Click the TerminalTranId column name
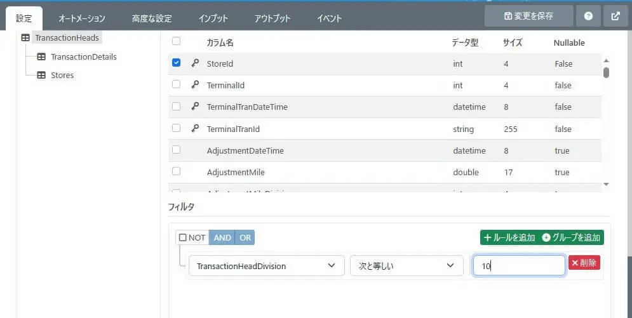 233,129
